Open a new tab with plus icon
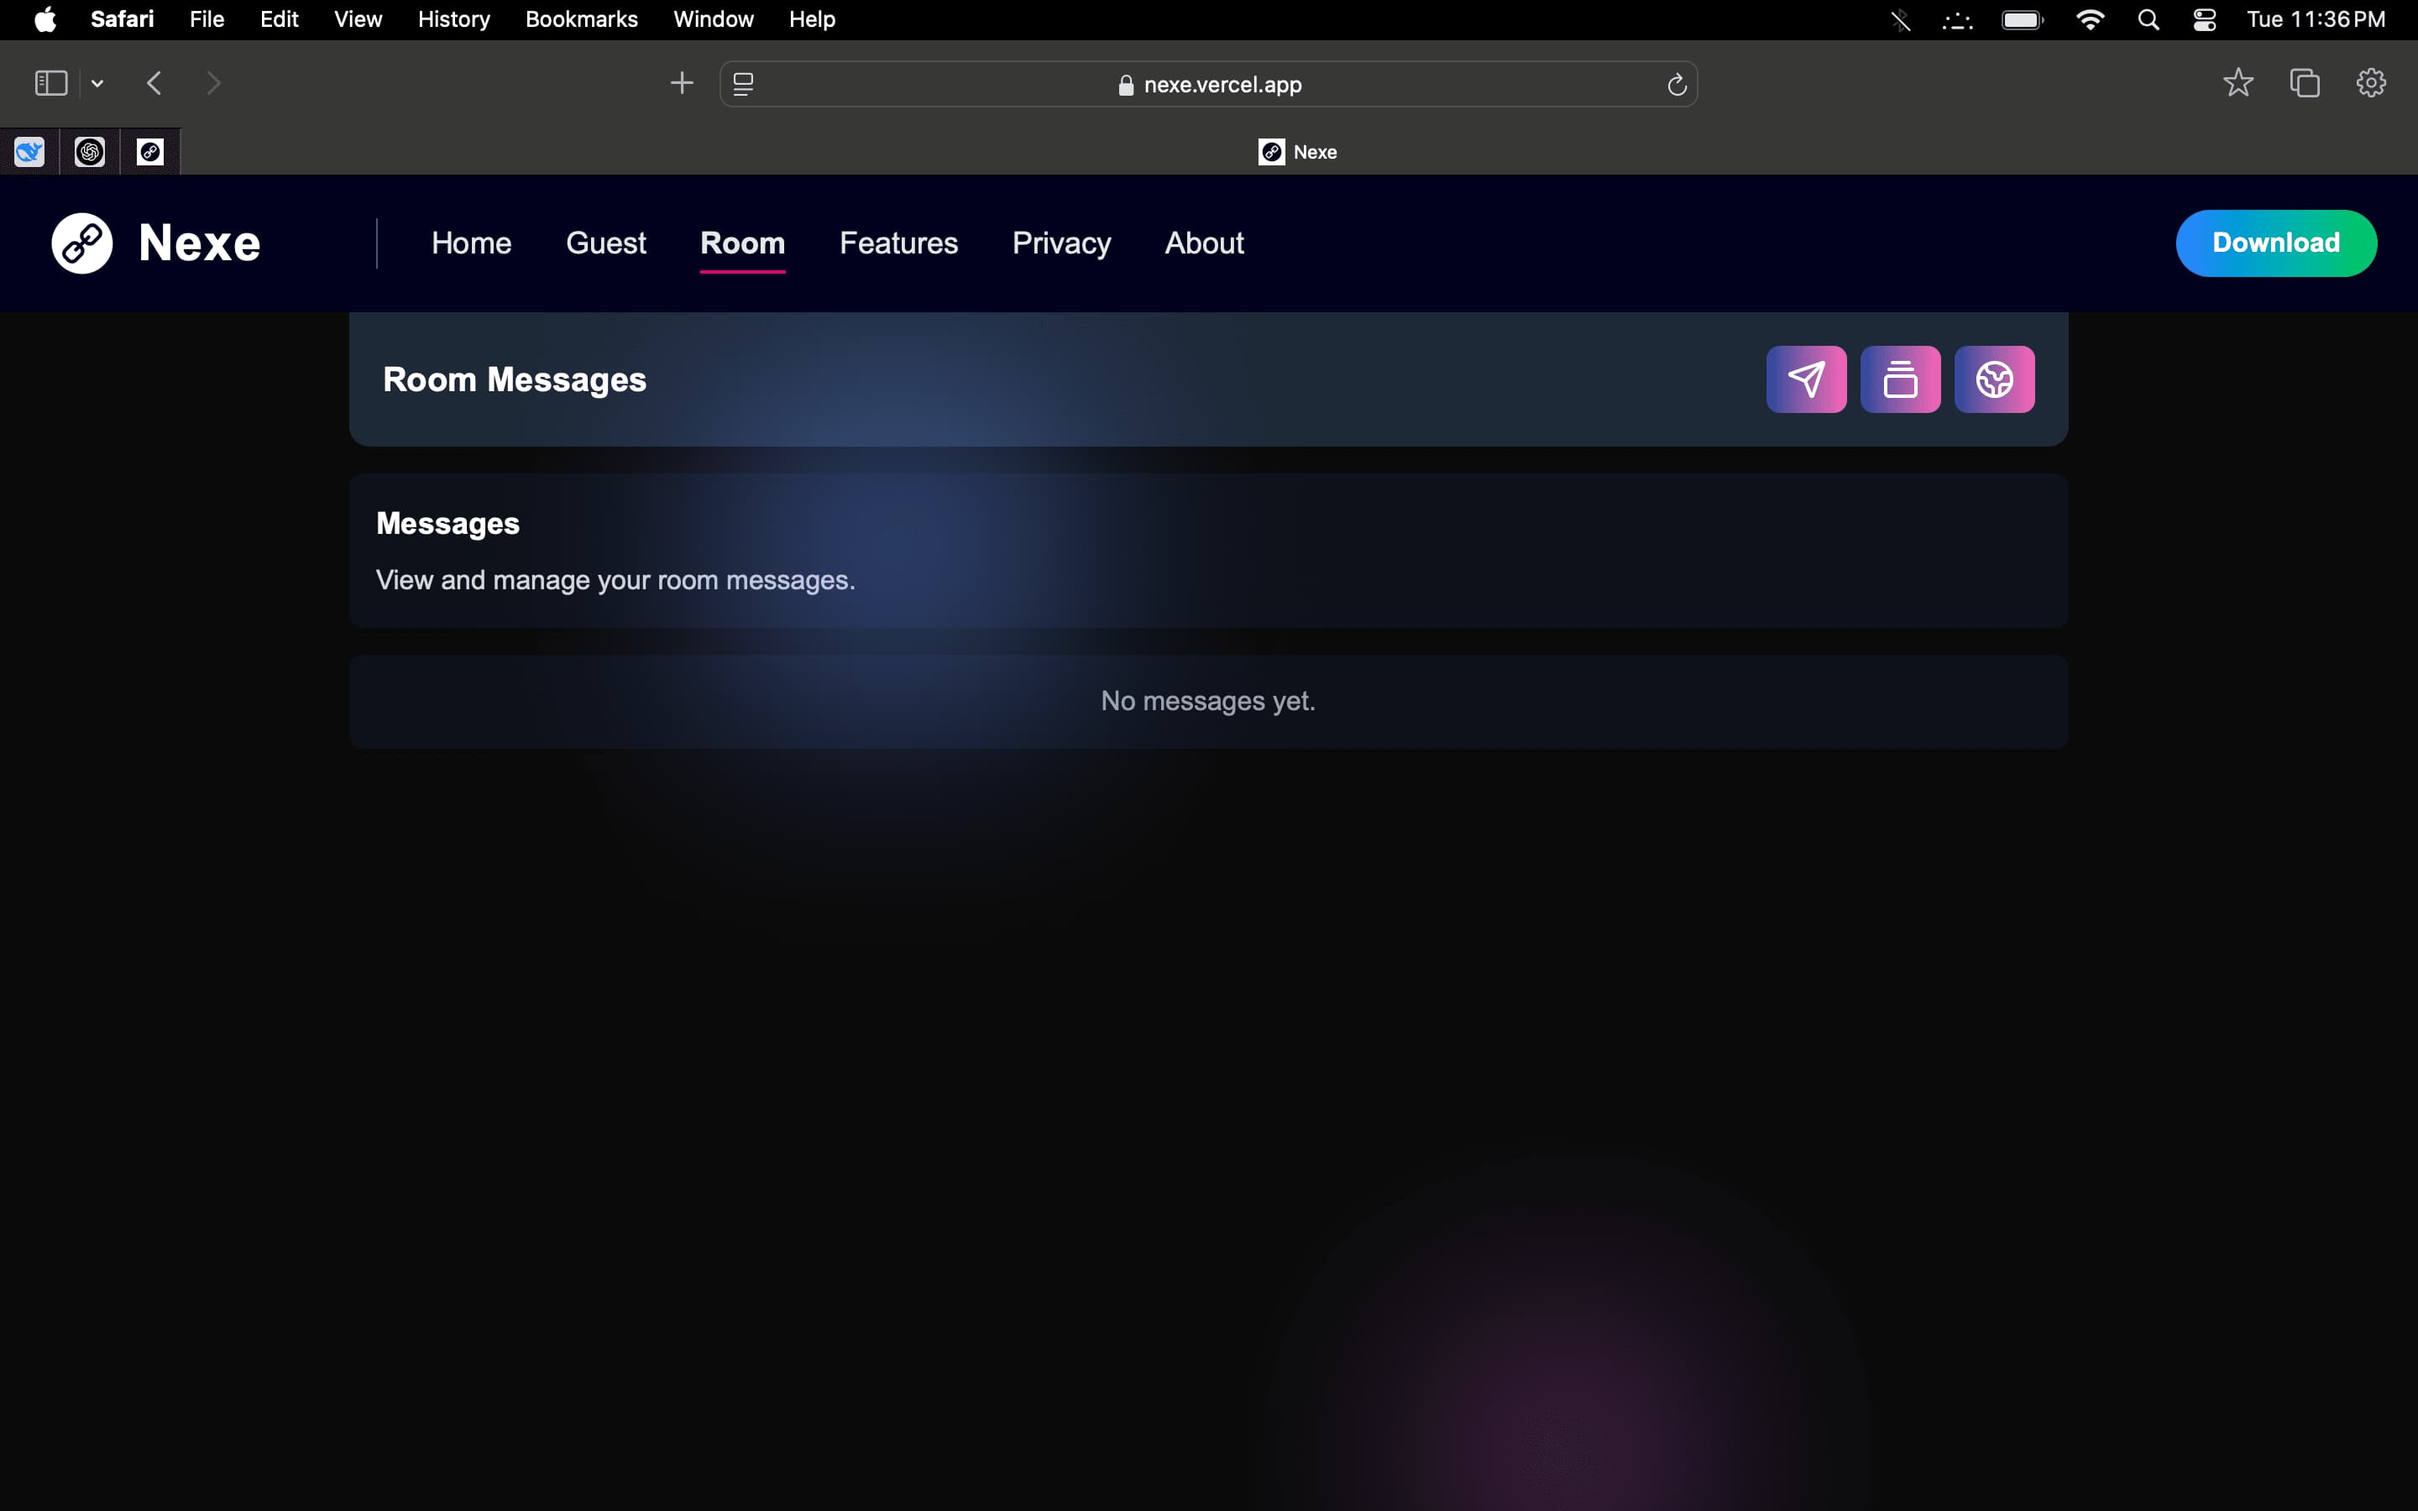 [x=682, y=83]
